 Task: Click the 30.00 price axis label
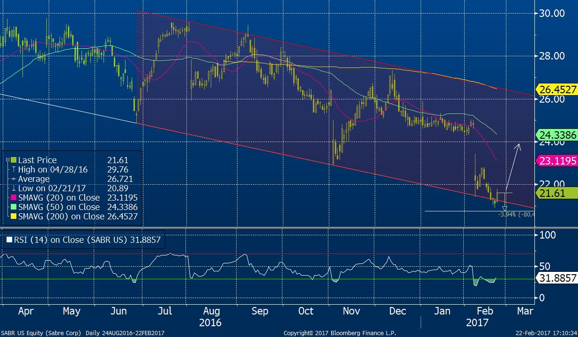(x=551, y=14)
